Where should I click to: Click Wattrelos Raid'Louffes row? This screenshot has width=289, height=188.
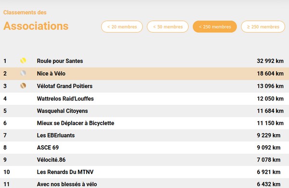[x=144, y=99]
